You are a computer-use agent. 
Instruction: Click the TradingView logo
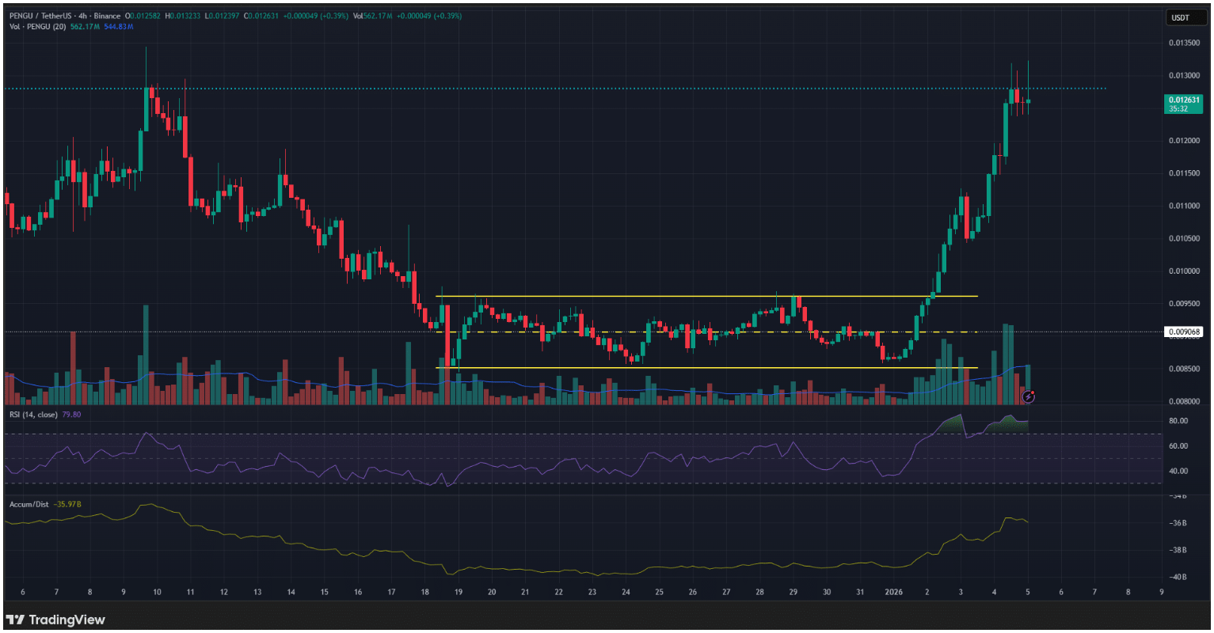click(55, 620)
